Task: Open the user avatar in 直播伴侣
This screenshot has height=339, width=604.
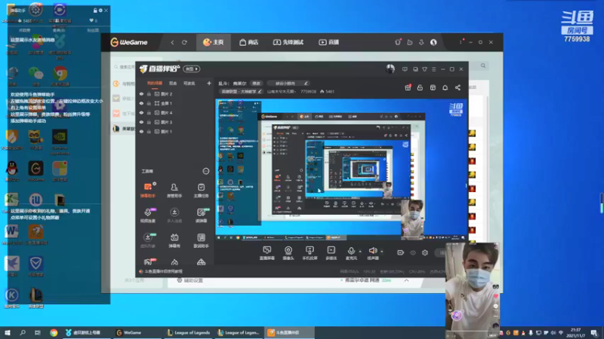Action: tap(390, 69)
